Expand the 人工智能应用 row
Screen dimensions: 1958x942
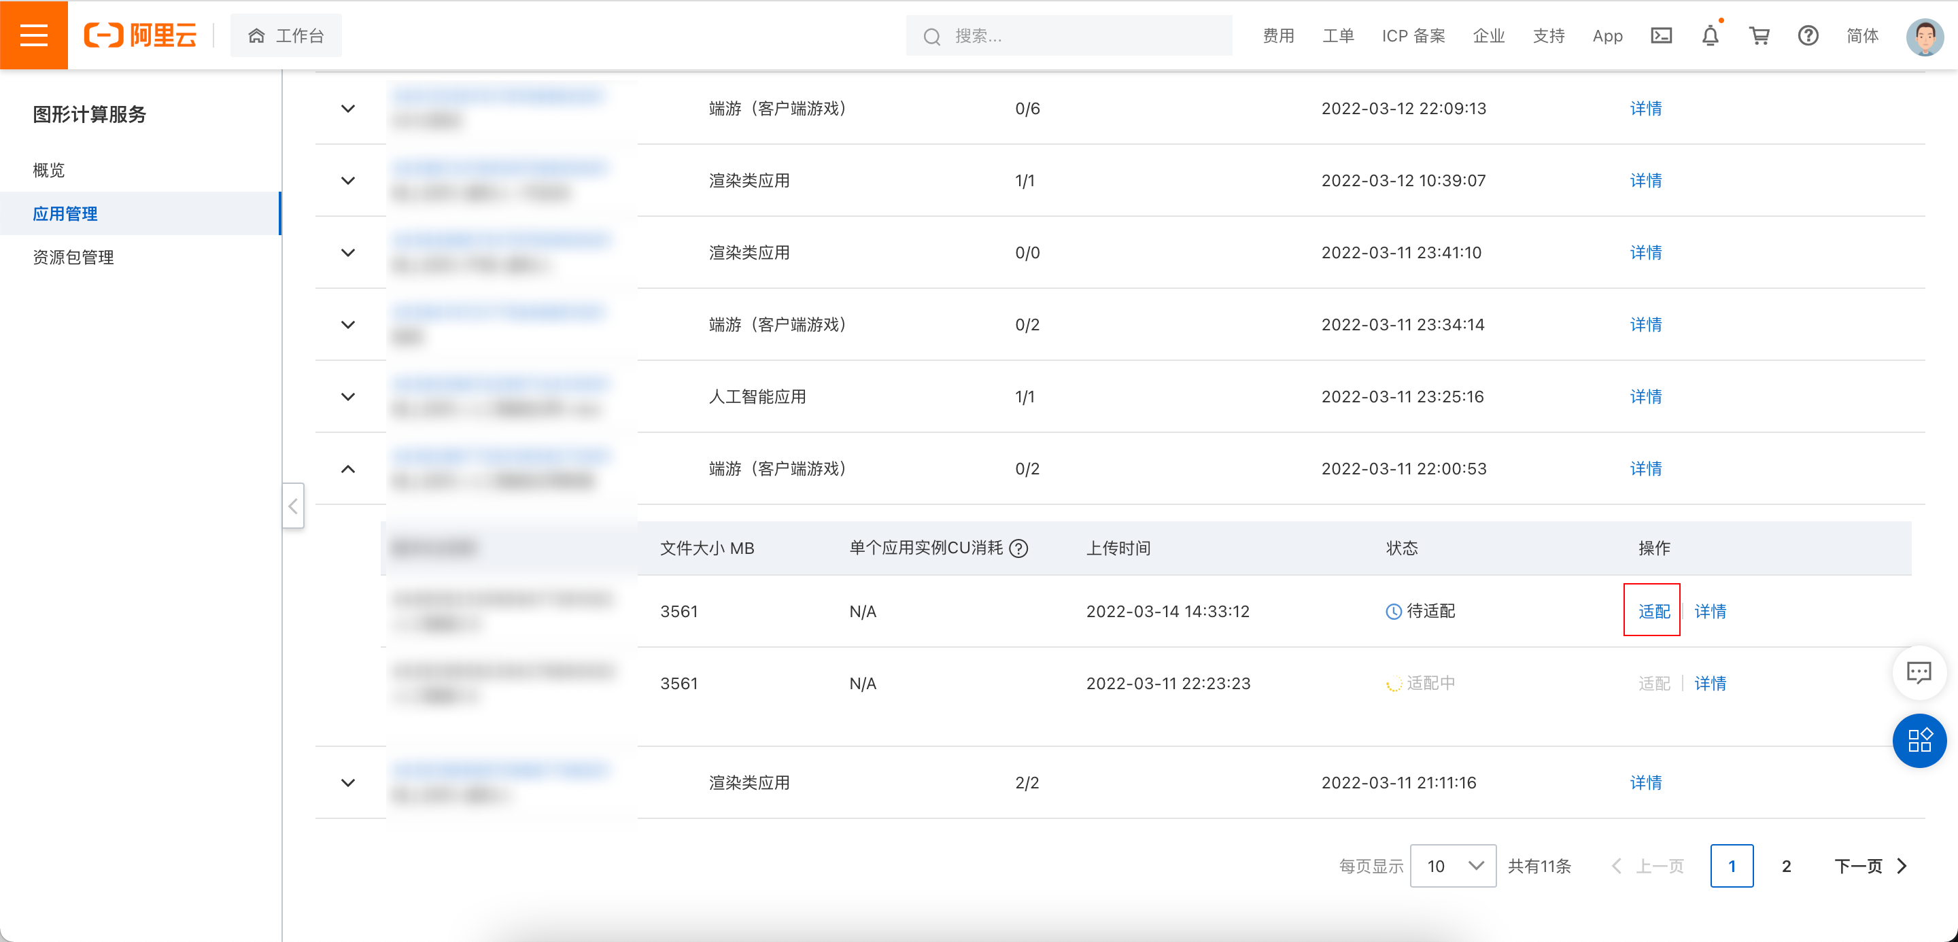point(348,396)
